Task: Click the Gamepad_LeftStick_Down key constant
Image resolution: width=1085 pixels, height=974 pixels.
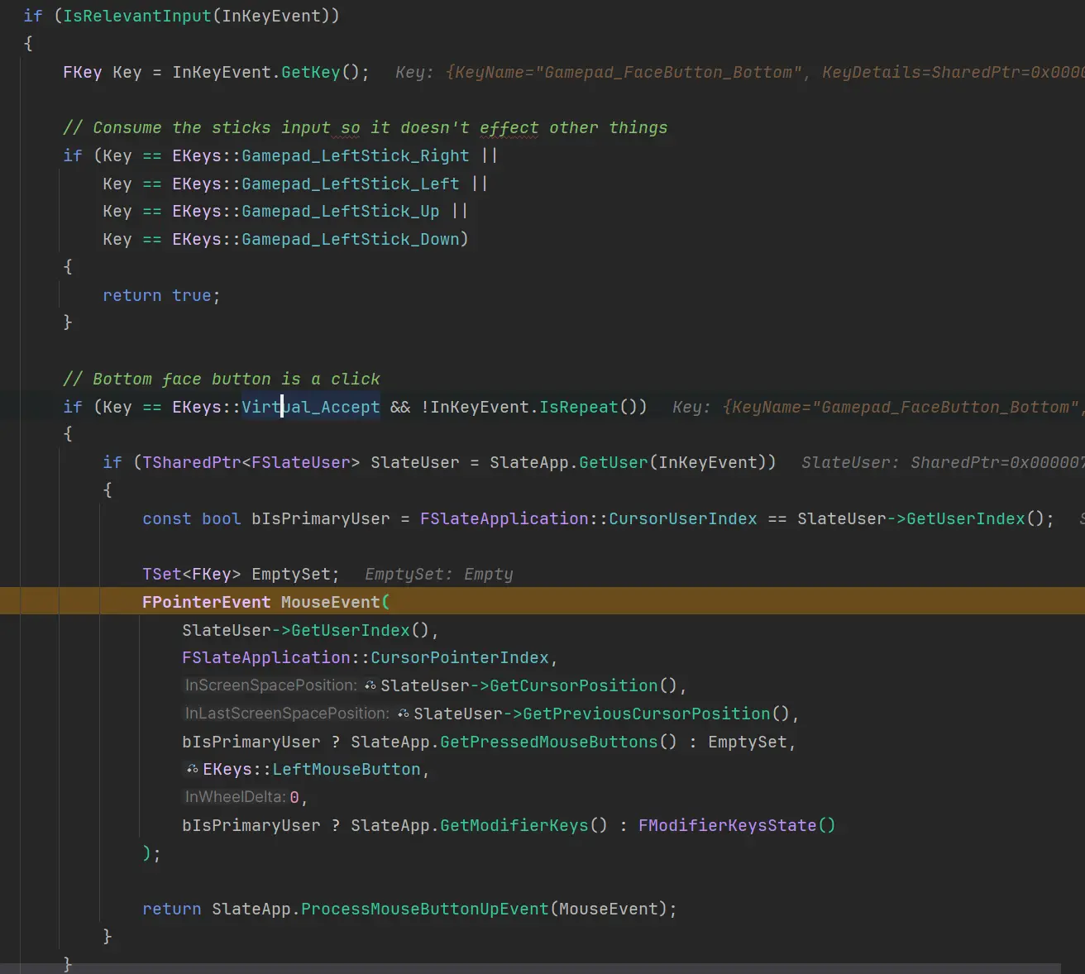Action: point(350,239)
